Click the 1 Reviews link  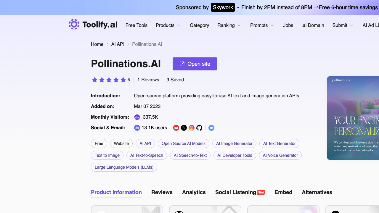[148, 80]
